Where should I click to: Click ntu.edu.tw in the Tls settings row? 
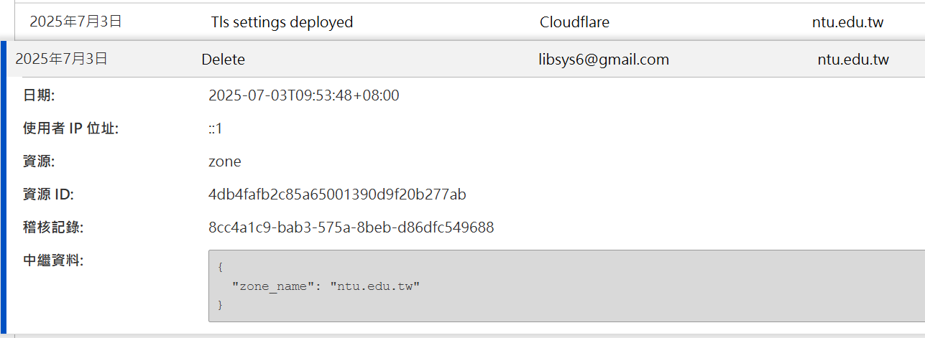click(847, 22)
